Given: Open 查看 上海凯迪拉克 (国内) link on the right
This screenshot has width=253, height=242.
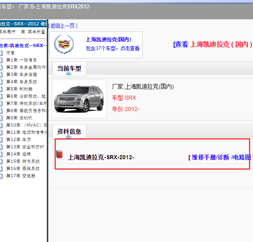Looking at the screenshot, I should (213, 45).
